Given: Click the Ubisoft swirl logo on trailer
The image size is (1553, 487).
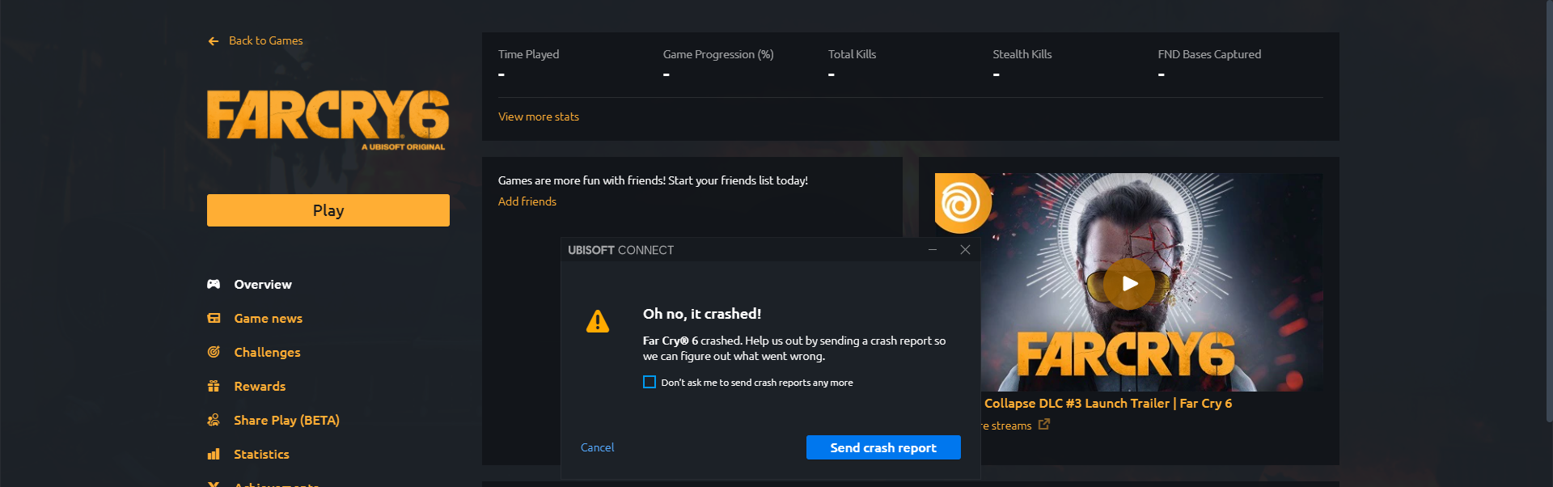Looking at the screenshot, I should click(x=961, y=202).
